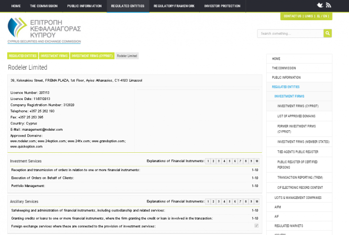Go to INVESTMENT FIRMS breadcrumb
Screen dimensions: 349x235
54,56
